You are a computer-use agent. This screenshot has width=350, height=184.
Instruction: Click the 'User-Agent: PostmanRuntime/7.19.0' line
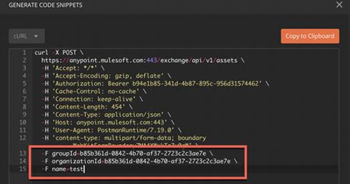111,130
